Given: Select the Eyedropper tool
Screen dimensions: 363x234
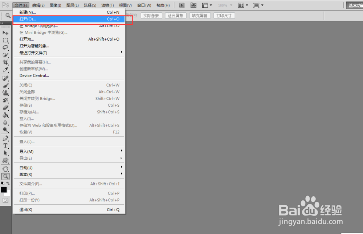Looking at the screenshot, I should 5,70.
